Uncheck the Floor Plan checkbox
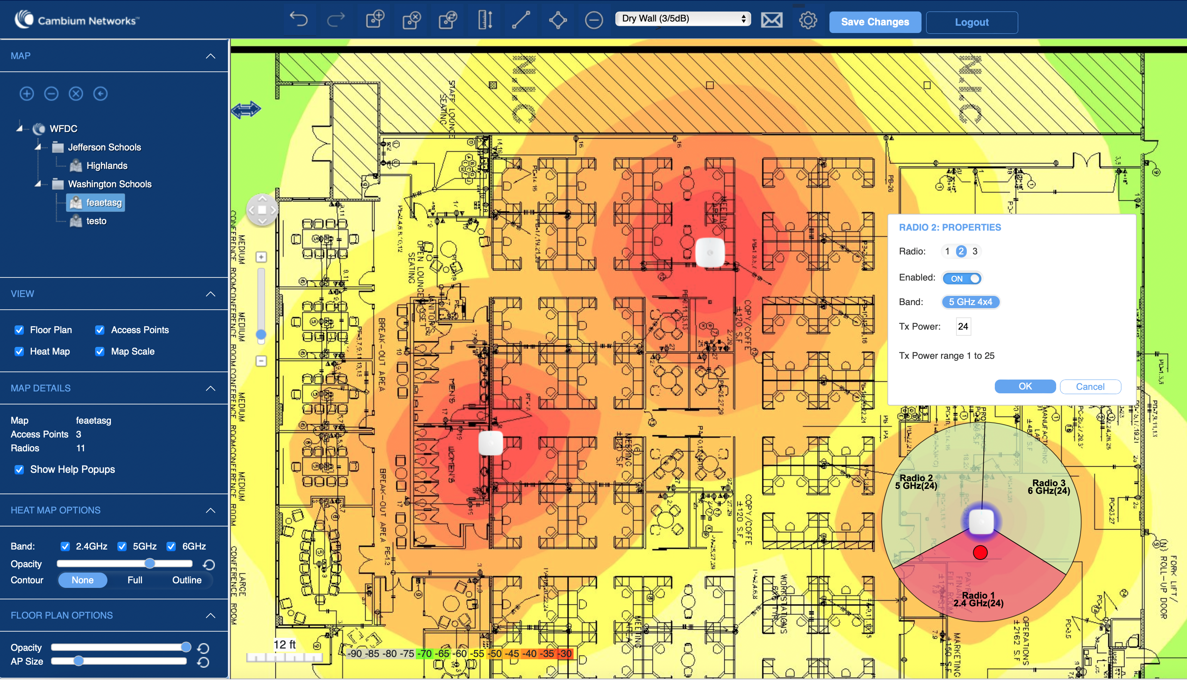This screenshot has height=680, width=1187. (19, 330)
